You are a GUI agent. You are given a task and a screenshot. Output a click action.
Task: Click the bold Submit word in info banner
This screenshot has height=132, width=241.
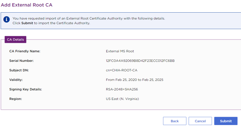(x=27, y=23)
